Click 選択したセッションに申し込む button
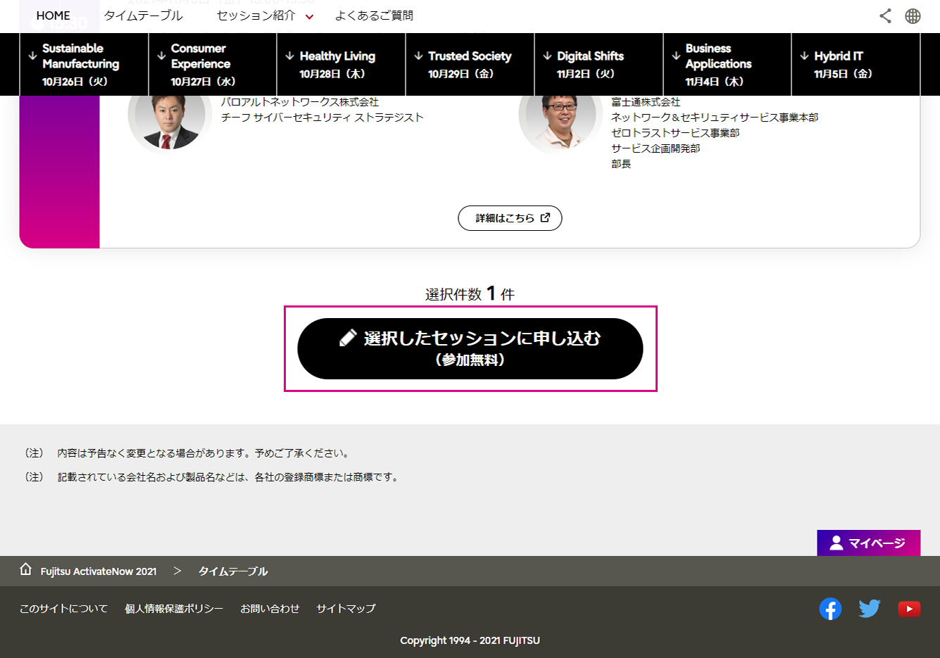 coord(470,348)
